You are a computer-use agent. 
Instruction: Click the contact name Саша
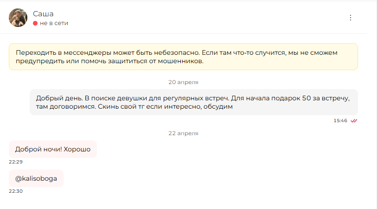[43, 14]
